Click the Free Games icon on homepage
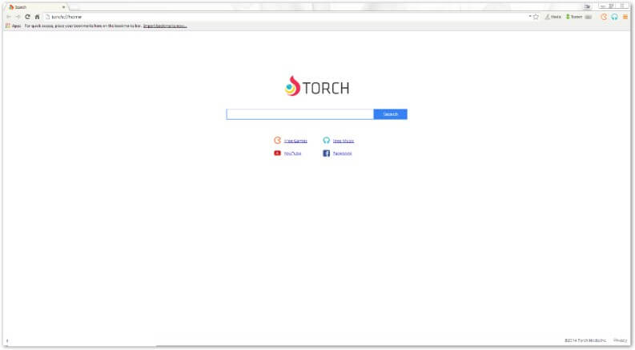The width and height of the screenshot is (635, 350). pyautogui.click(x=277, y=141)
